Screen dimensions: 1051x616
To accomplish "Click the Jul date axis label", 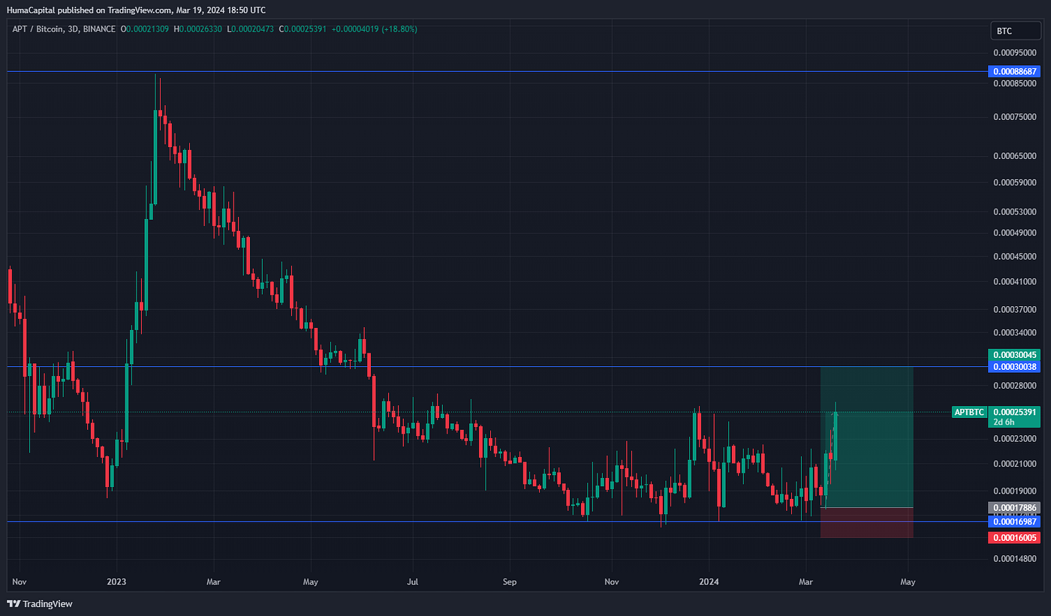I will (412, 581).
